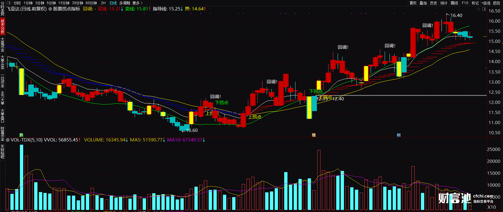Open the 东财贴吧 sidebar tab
The height and width of the screenshot is (212, 503).
(2, 152)
